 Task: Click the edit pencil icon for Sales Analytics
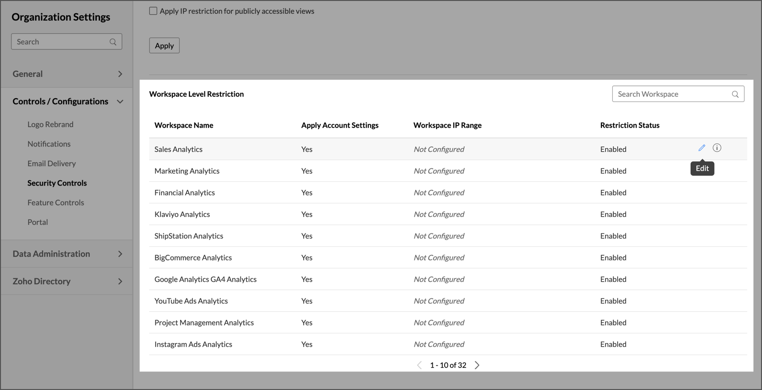(702, 148)
